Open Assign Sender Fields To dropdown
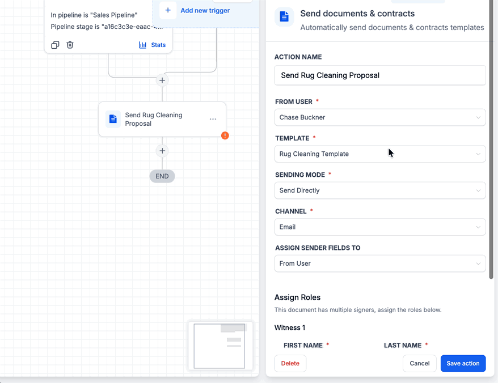Image resolution: width=498 pixels, height=383 pixels. coord(380,263)
